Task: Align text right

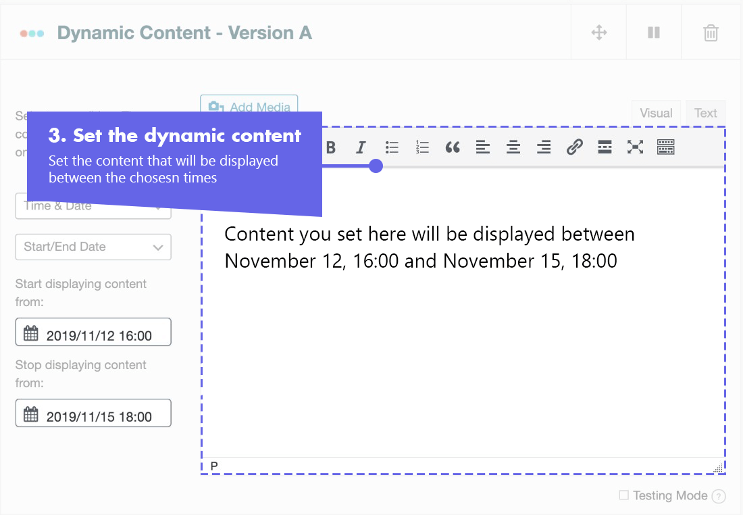Action: coord(544,147)
